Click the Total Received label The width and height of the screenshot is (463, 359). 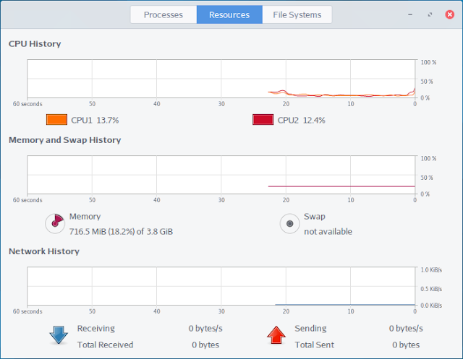click(x=105, y=345)
